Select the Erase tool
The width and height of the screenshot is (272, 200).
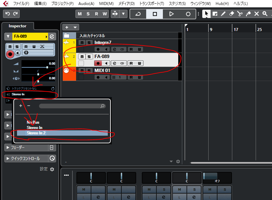pos(231,14)
